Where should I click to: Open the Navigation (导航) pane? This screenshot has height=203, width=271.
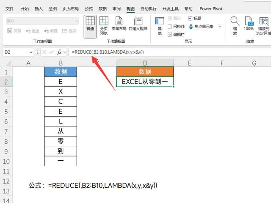[x=160, y=26]
